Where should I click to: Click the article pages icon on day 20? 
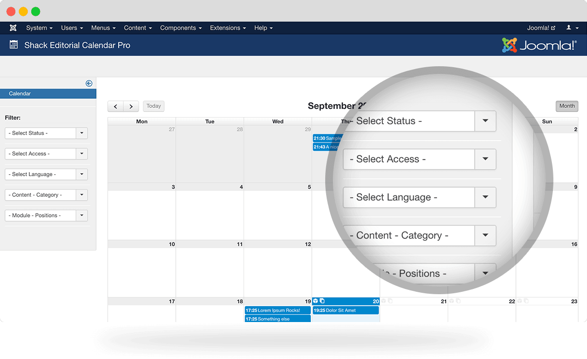coord(322,301)
